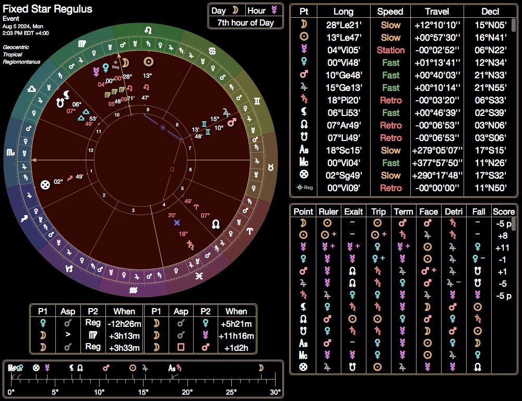The image size is (522, 401).
Task: Click the Scorpio sign on the outer zodiac ring
Action: click(11, 152)
